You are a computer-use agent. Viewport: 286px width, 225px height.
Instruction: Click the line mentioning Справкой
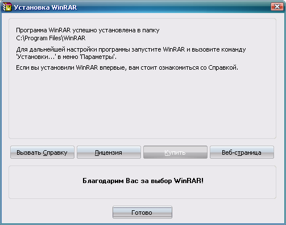(127, 67)
